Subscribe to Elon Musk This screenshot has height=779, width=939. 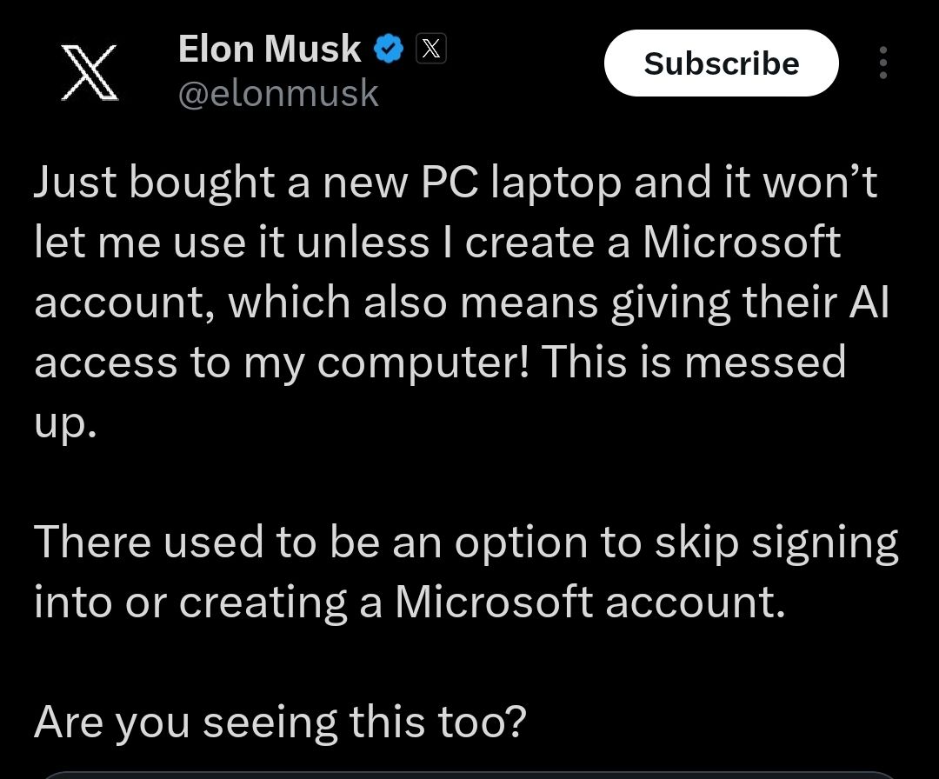[x=721, y=63]
